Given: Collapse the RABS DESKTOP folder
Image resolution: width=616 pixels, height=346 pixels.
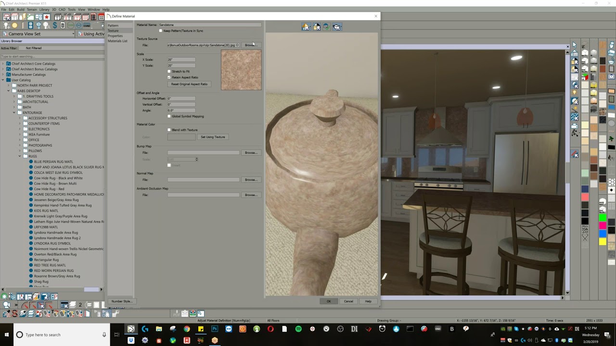Looking at the screenshot, I should (x=9, y=91).
